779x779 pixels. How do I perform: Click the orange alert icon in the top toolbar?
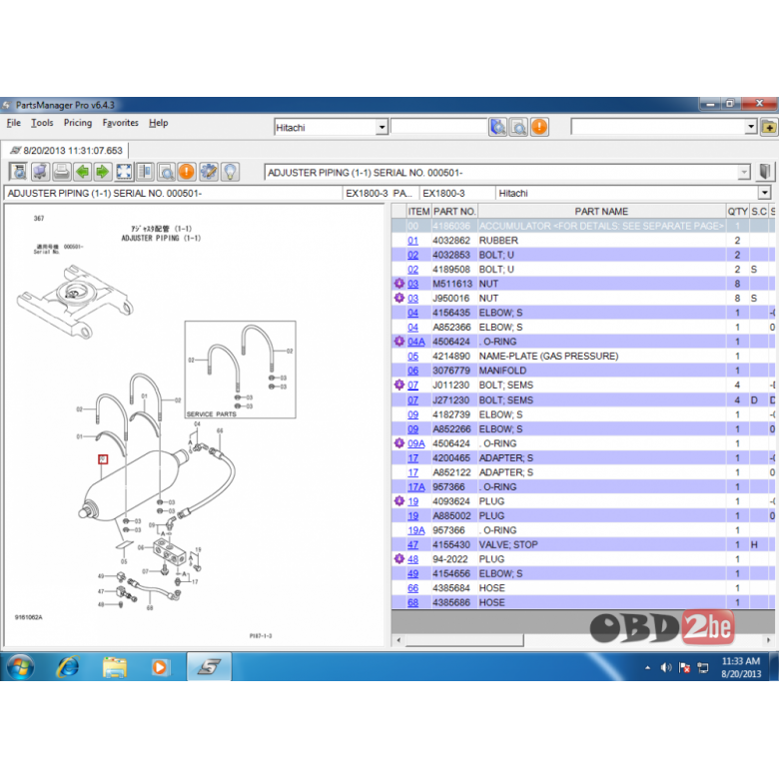539,127
